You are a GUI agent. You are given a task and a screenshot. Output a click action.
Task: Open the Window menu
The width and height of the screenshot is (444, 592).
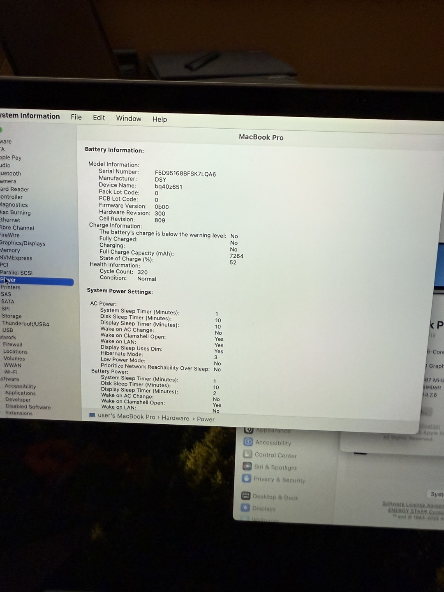point(129,118)
